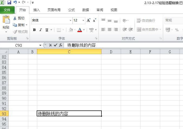
Task: Open the 页面布局 ribbon tab
Action: point(54,10)
